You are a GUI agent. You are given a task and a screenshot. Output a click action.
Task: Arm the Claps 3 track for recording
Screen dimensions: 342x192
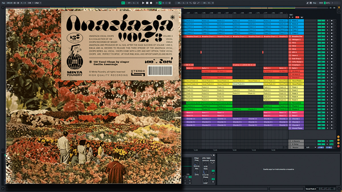click(332, 33)
